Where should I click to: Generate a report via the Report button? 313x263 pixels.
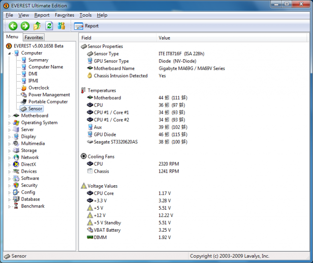click(87, 26)
